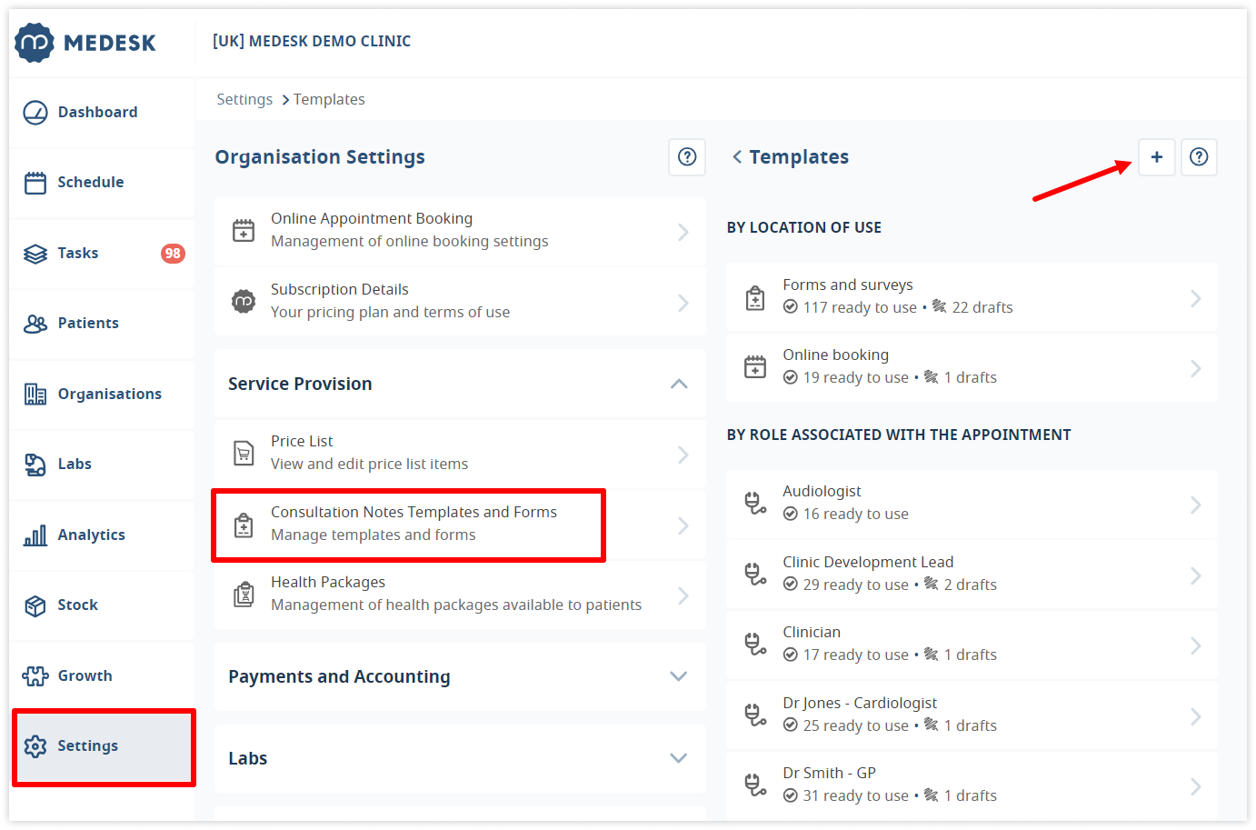
Task: Open the Tasks stack icon
Action: point(35,254)
